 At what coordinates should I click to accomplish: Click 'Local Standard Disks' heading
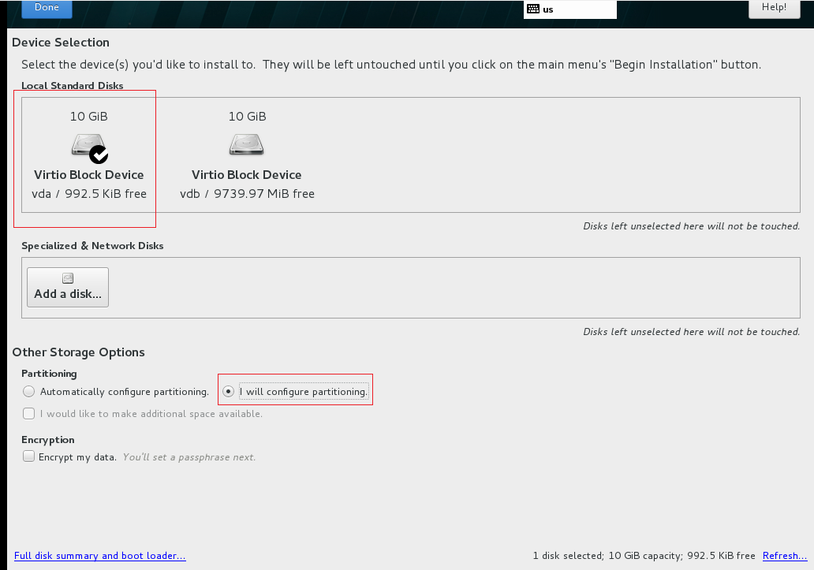point(72,86)
